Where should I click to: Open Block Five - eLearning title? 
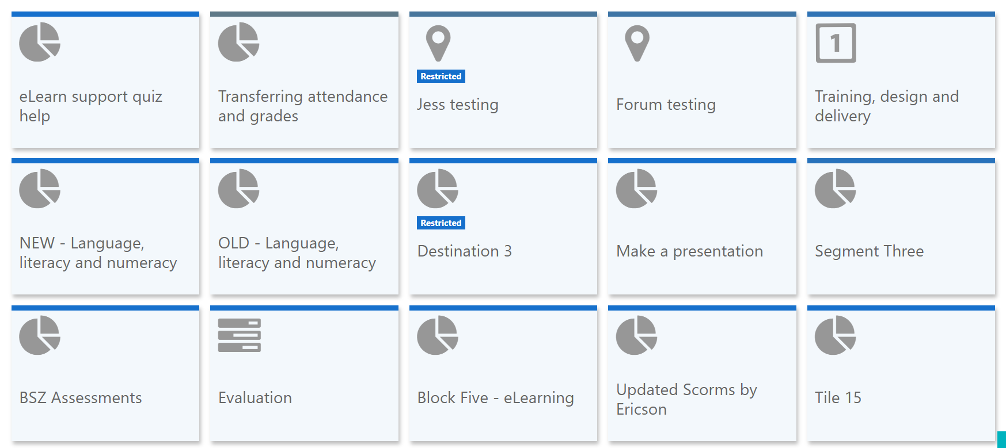[x=495, y=398]
